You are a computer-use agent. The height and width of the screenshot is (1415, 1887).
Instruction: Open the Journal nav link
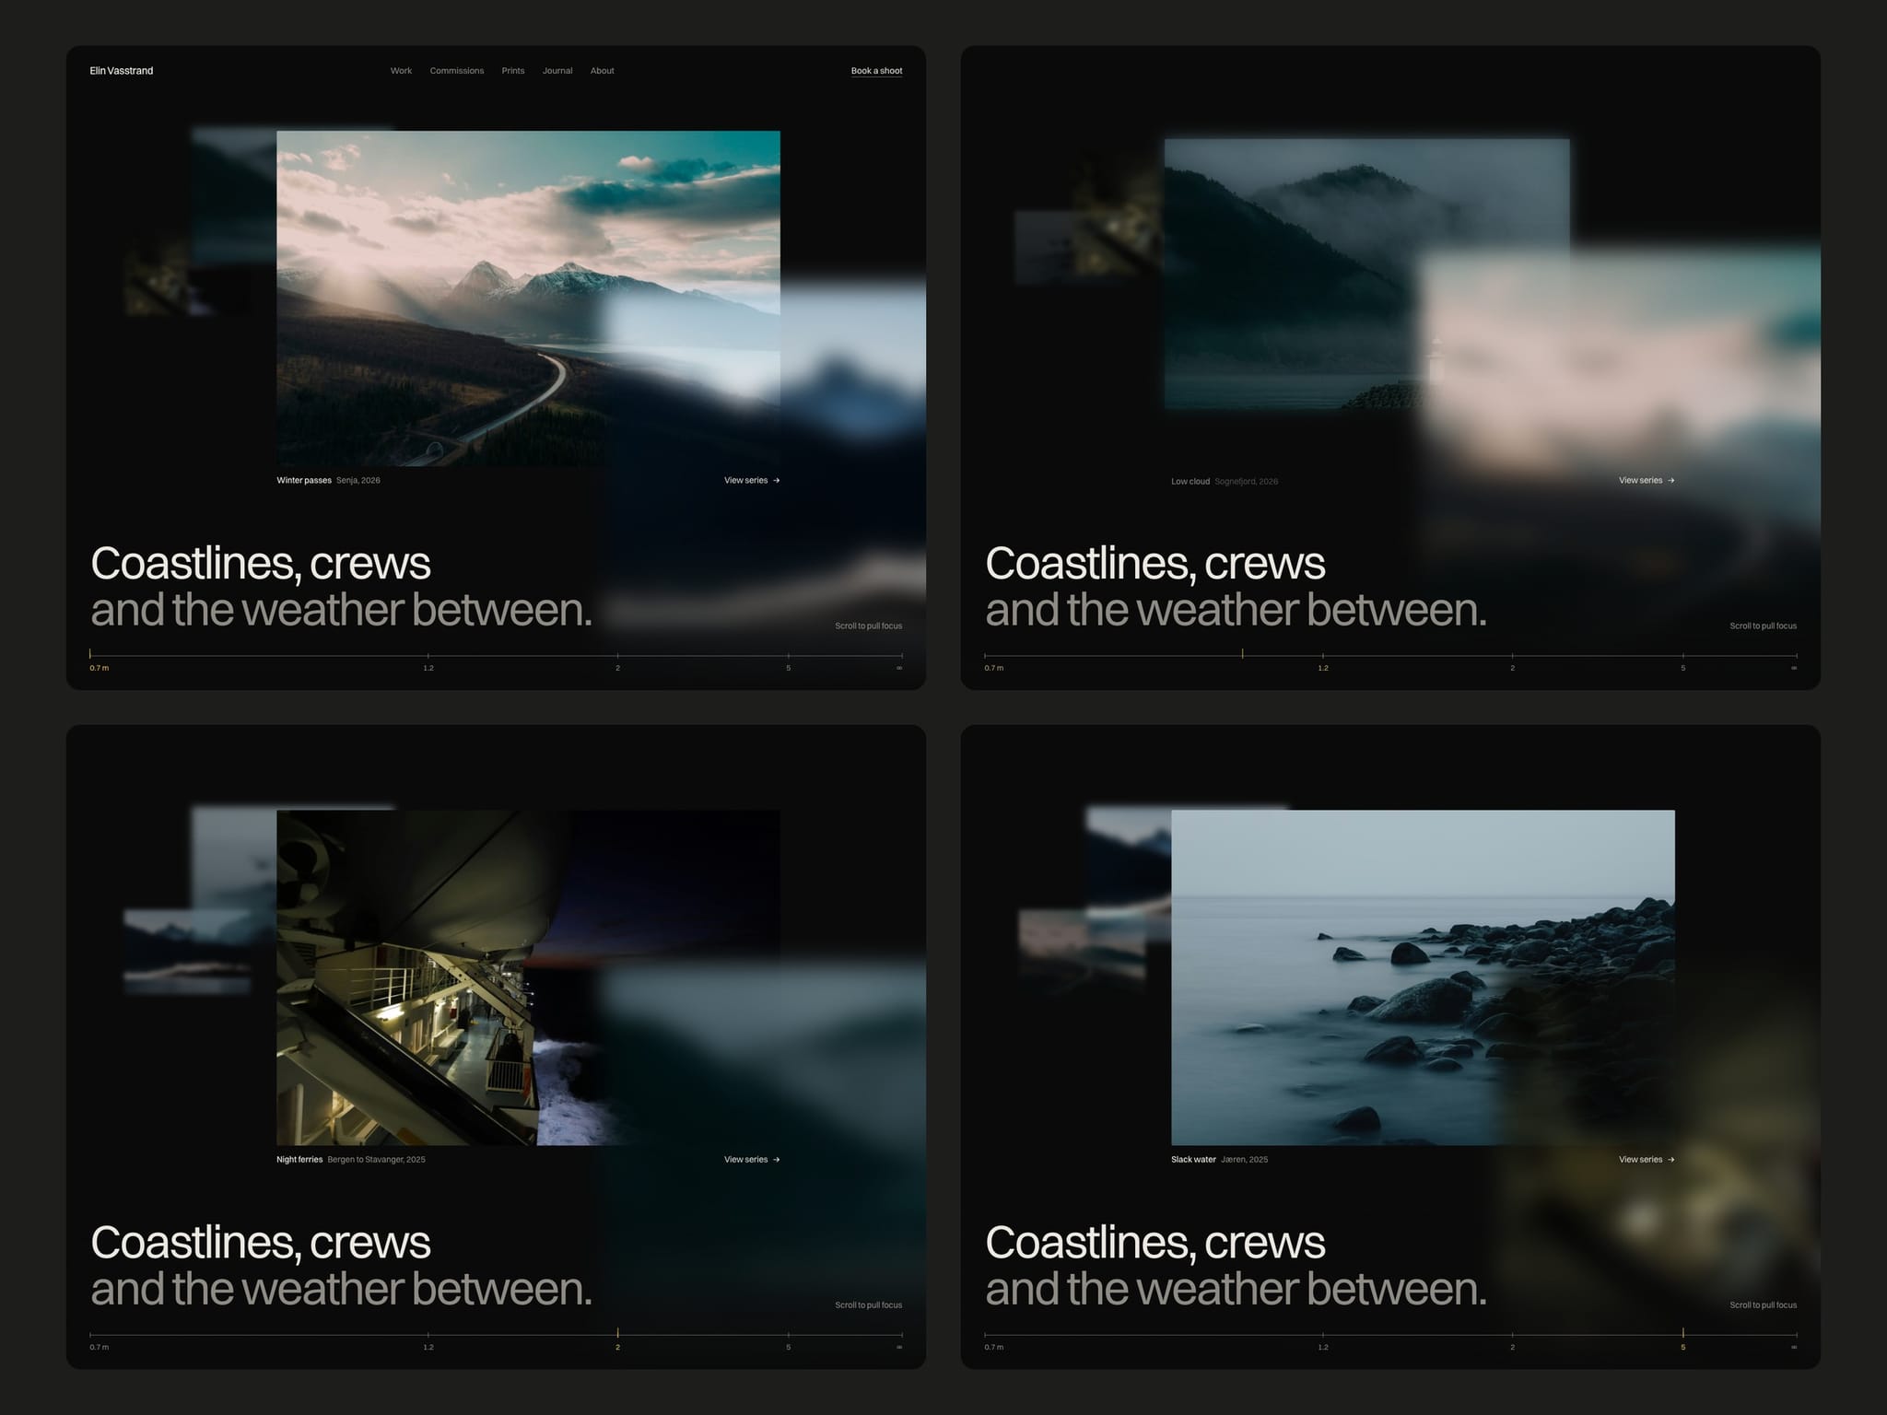(557, 71)
